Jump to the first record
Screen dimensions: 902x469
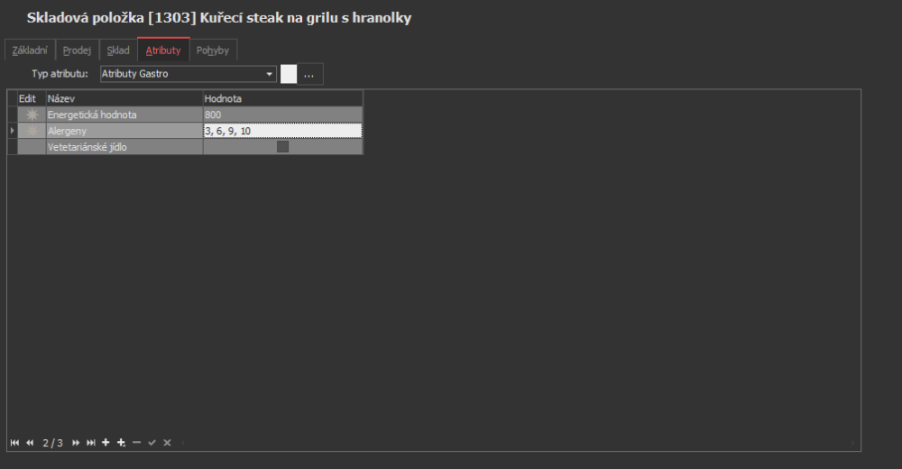pos(14,443)
